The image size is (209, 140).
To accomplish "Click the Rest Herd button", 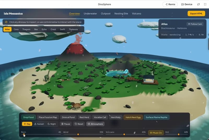I will (x=84, y=117).
